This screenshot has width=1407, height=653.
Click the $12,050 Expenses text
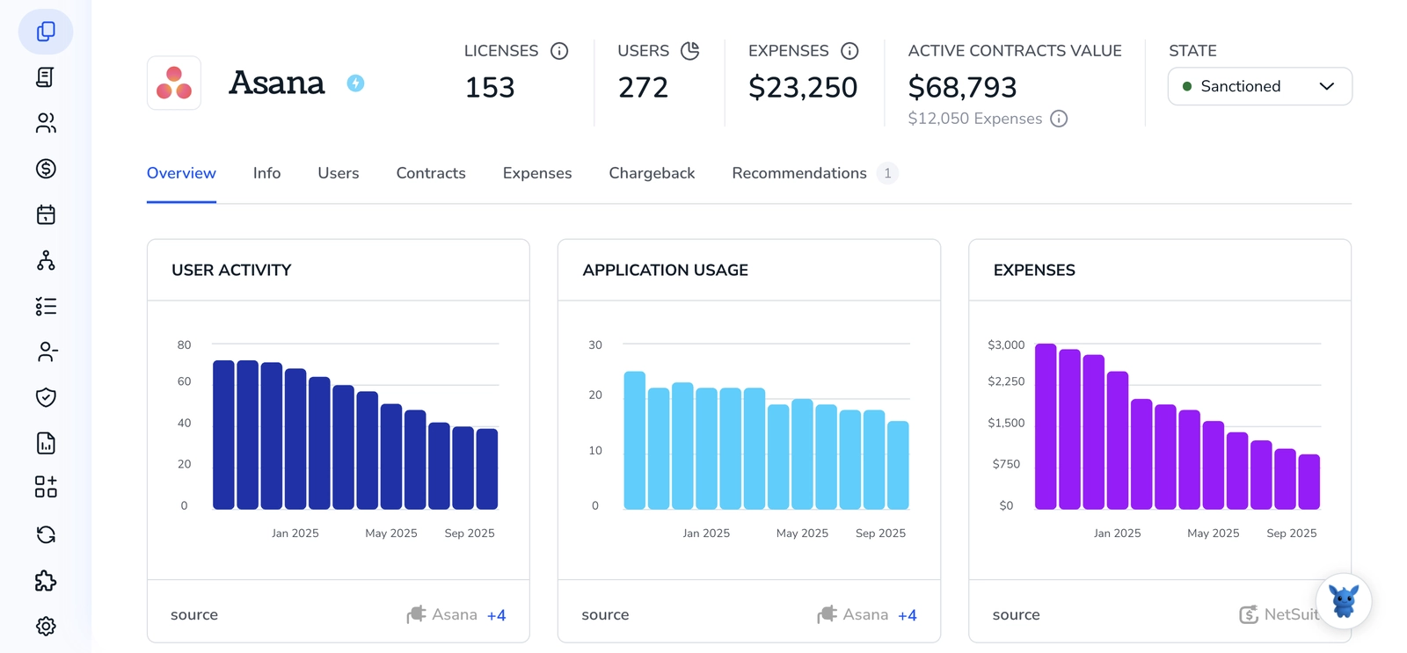click(975, 119)
